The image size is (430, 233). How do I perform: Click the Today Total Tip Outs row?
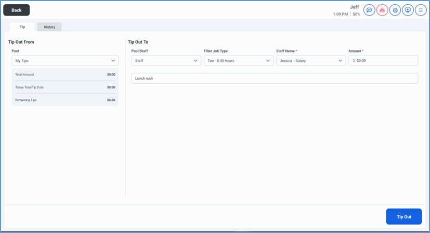pos(65,87)
